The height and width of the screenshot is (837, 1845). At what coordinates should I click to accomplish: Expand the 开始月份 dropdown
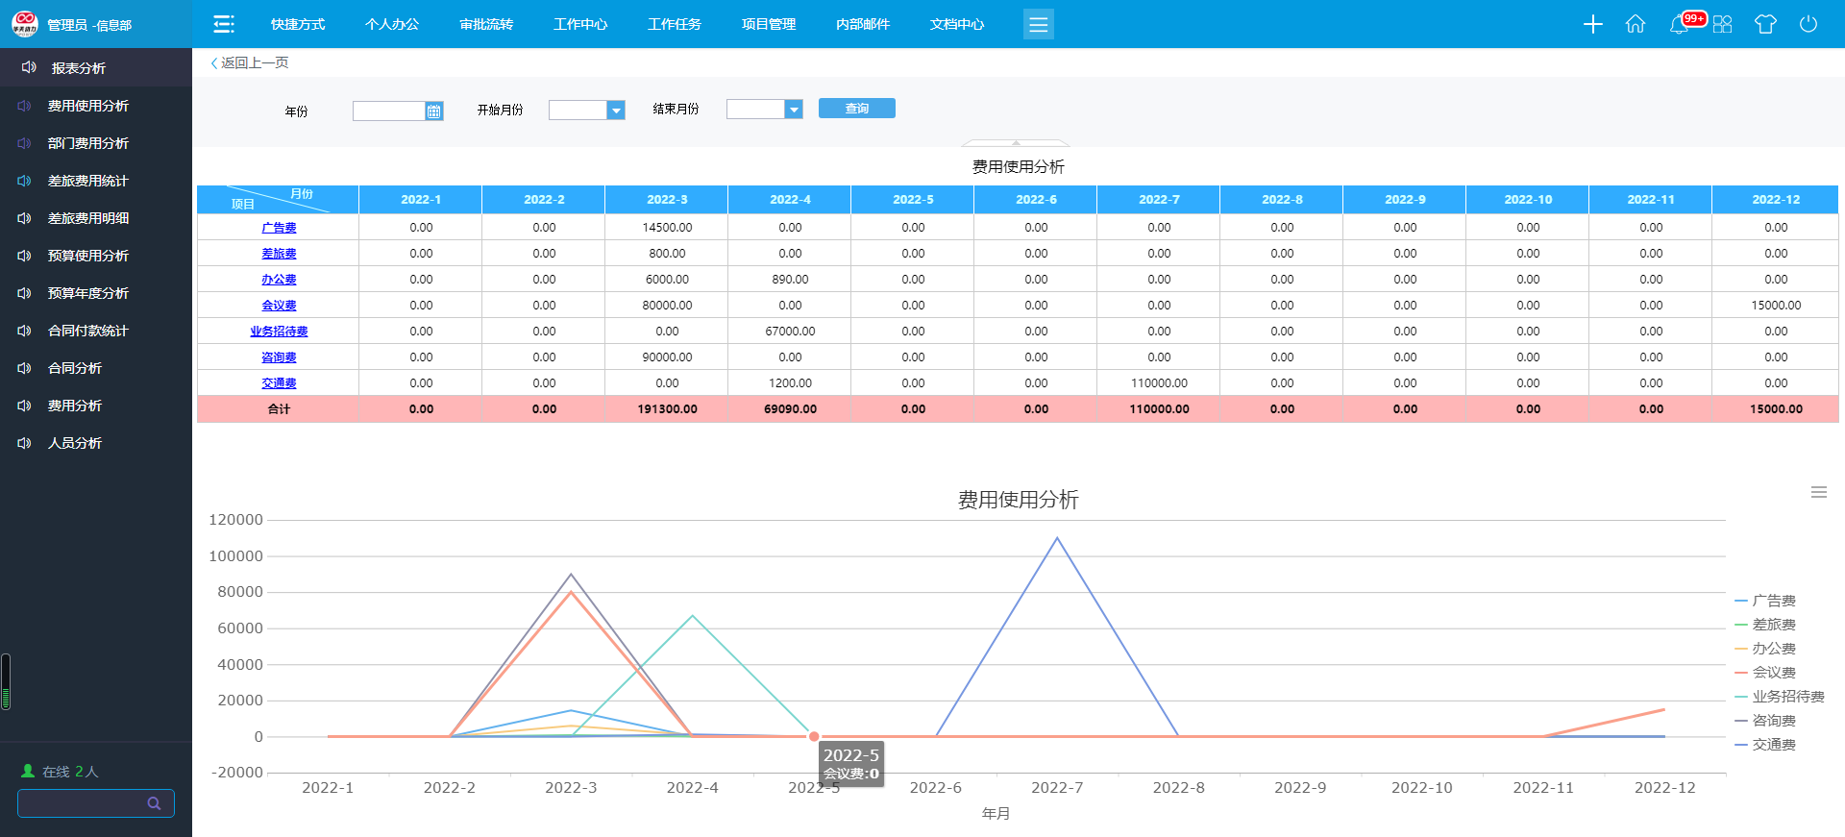click(x=616, y=111)
